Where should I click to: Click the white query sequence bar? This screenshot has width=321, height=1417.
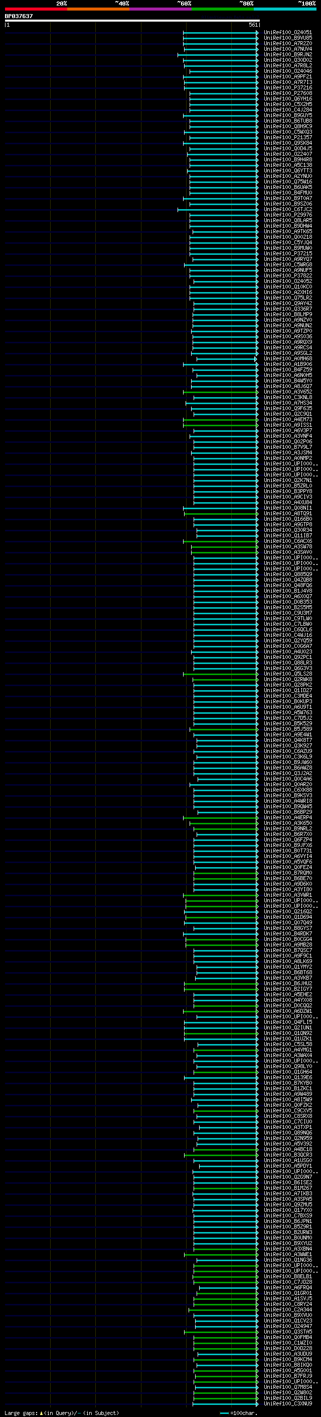(132, 21)
